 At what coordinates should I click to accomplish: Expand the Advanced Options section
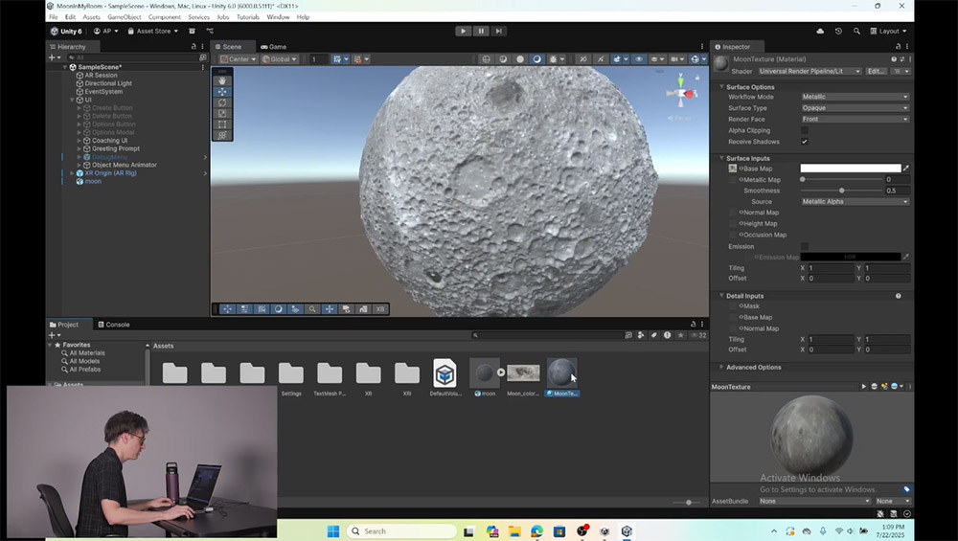754,367
